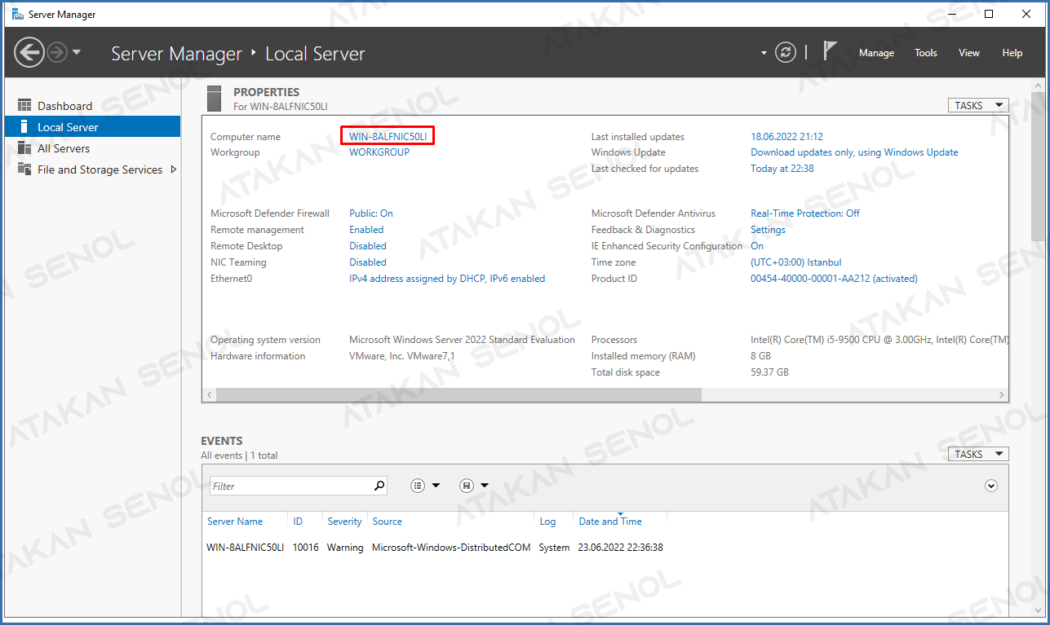This screenshot has width=1050, height=625.
Task: Go back with the back arrow button
Action: click(29, 53)
